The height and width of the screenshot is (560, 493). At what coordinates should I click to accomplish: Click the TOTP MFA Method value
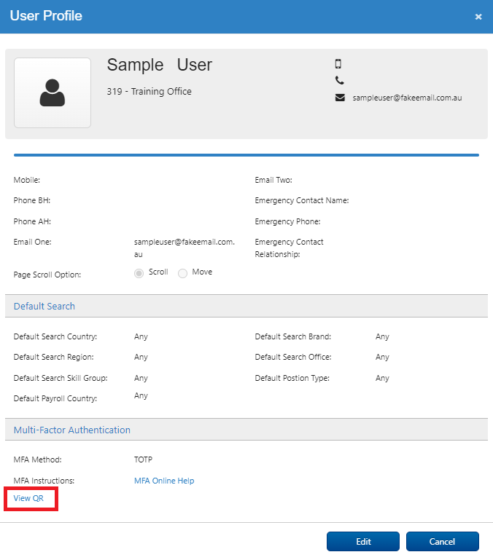[x=143, y=460]
